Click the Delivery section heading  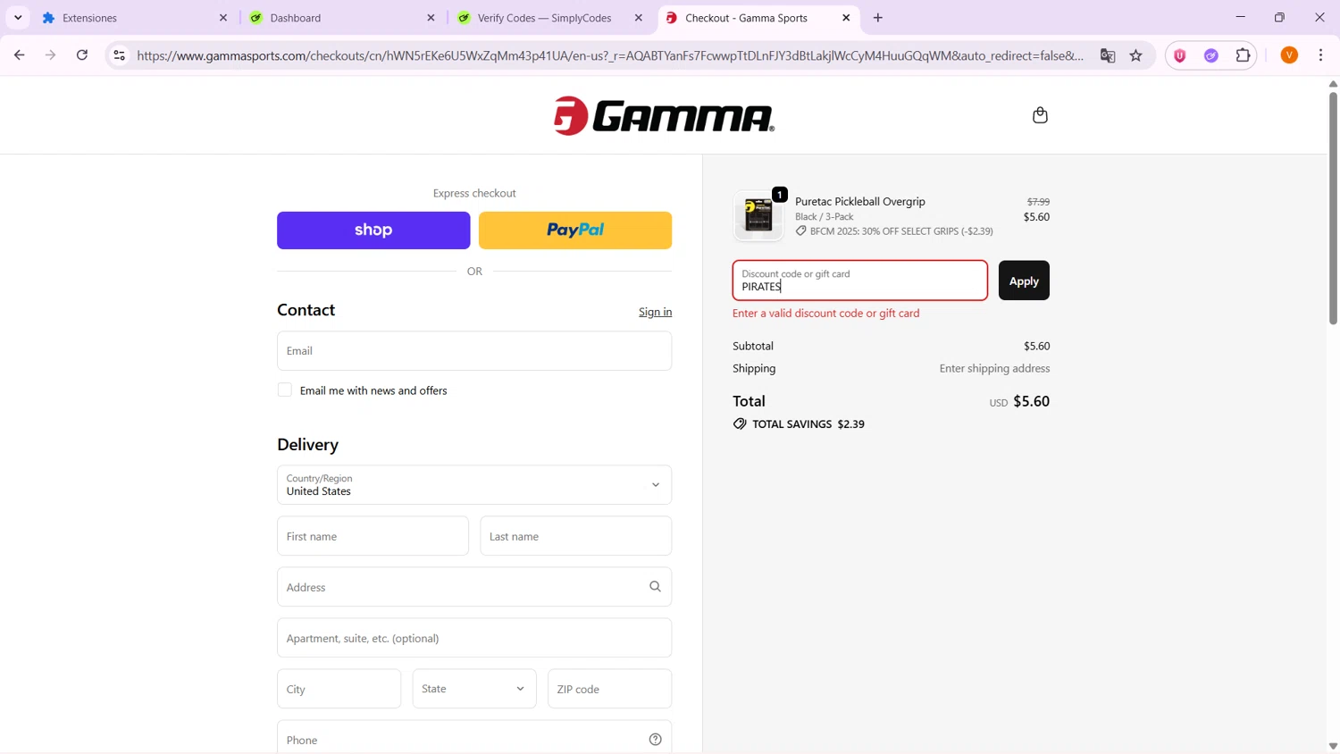coord(307,445)
